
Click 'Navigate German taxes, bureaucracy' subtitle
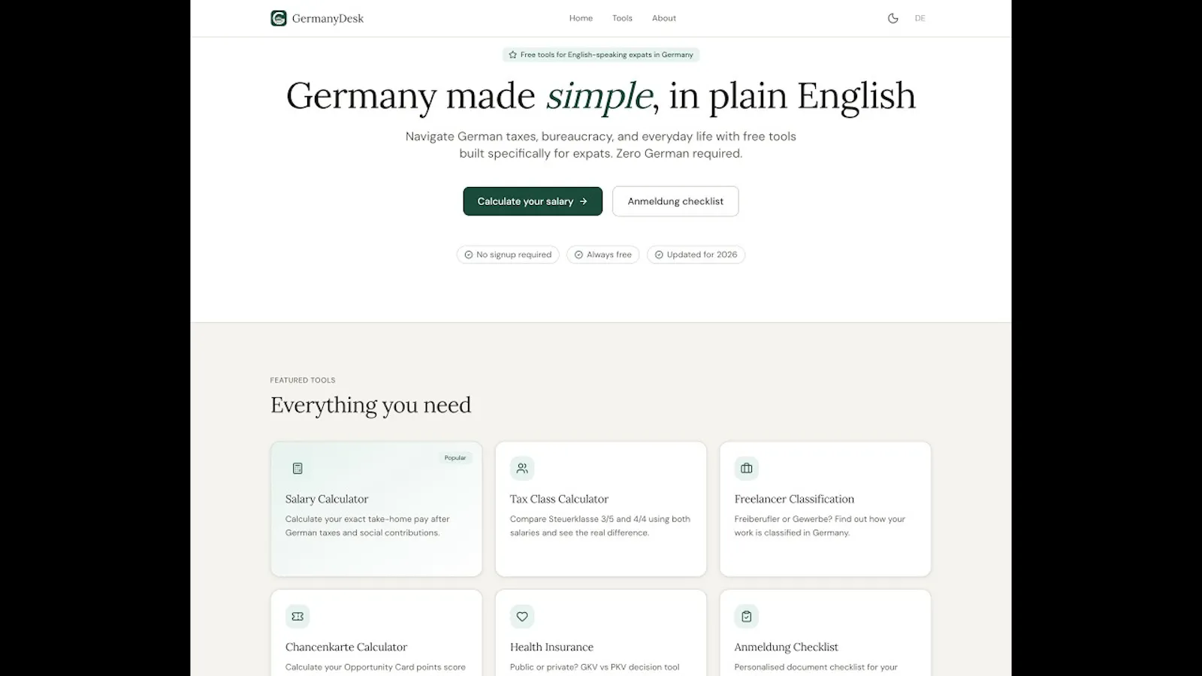601,145
